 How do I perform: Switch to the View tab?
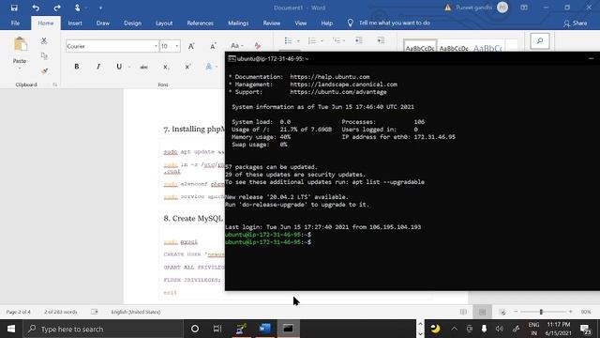click(x=301, y=23)
